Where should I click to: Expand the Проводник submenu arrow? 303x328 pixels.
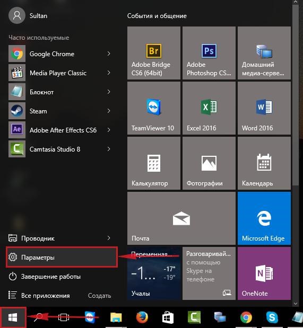click(109, 238)
